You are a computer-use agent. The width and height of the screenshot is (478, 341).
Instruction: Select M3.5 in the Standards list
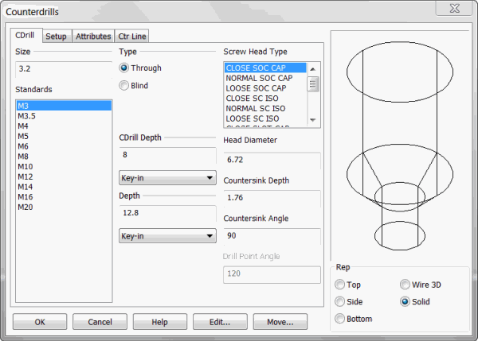(x=64, y=116)
